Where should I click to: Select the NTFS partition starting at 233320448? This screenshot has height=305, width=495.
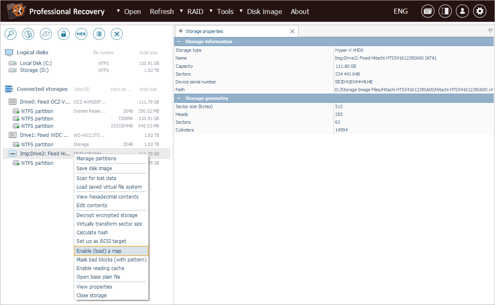click(x=86, y=126)
